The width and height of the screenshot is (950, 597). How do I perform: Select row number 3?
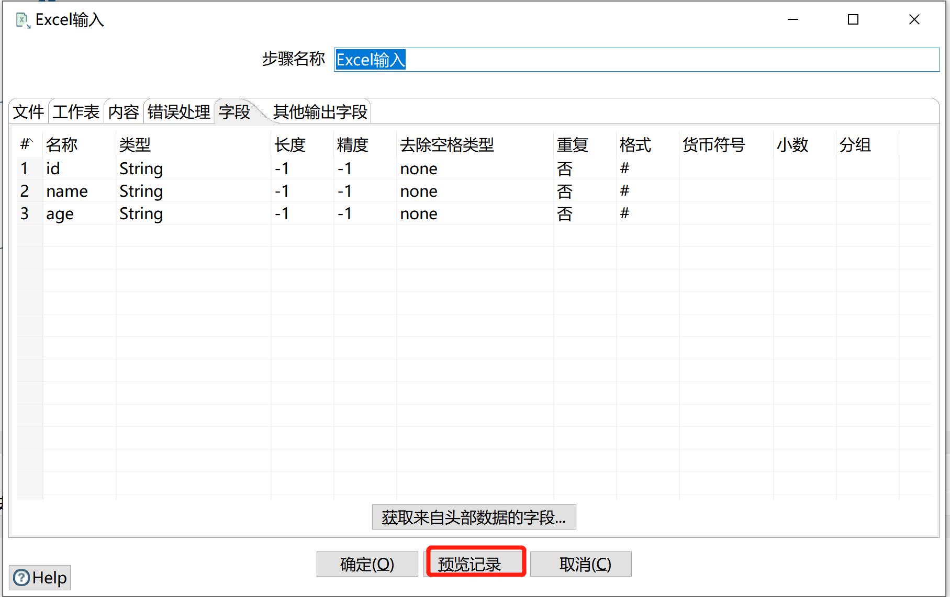[29, 213]
